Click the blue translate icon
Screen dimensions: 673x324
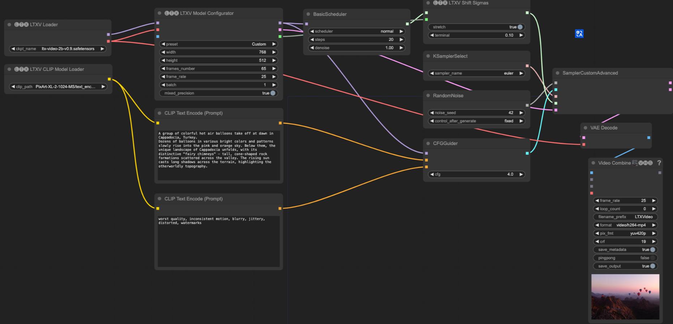coord(579,34)
